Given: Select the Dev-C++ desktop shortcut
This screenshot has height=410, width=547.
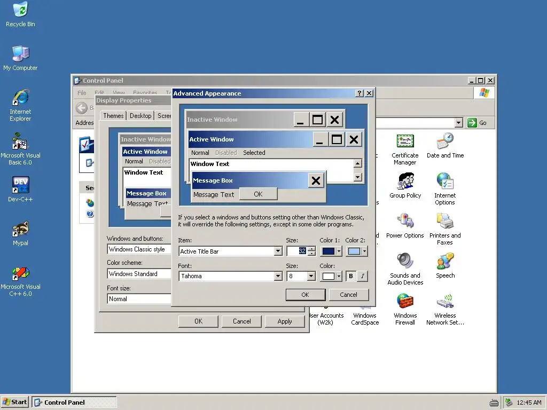Looking at the screenshot, I should pos(20,189).
